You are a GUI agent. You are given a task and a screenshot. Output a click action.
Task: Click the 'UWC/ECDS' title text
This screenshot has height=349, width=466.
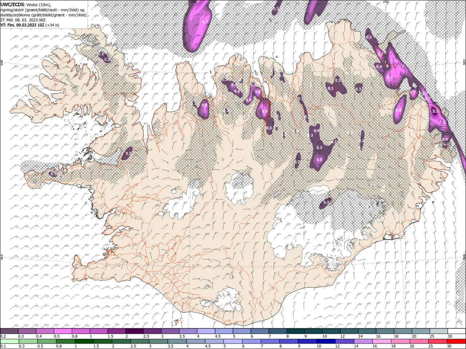click(x=12, y=4)
